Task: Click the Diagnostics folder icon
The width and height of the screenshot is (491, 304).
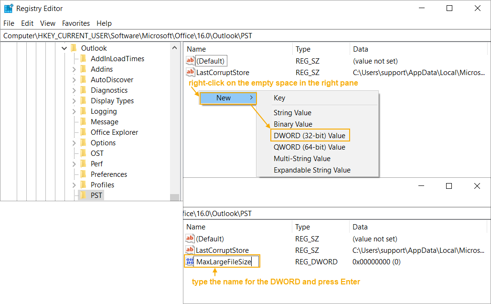Action: pyautogui.click(x=83, y=90)
